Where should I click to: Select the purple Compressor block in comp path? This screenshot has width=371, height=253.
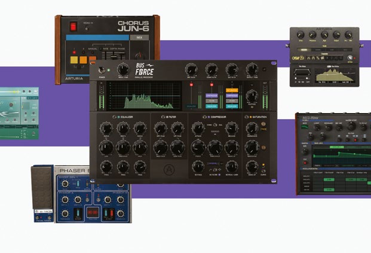pyautogui.click(x=211, y=96)
